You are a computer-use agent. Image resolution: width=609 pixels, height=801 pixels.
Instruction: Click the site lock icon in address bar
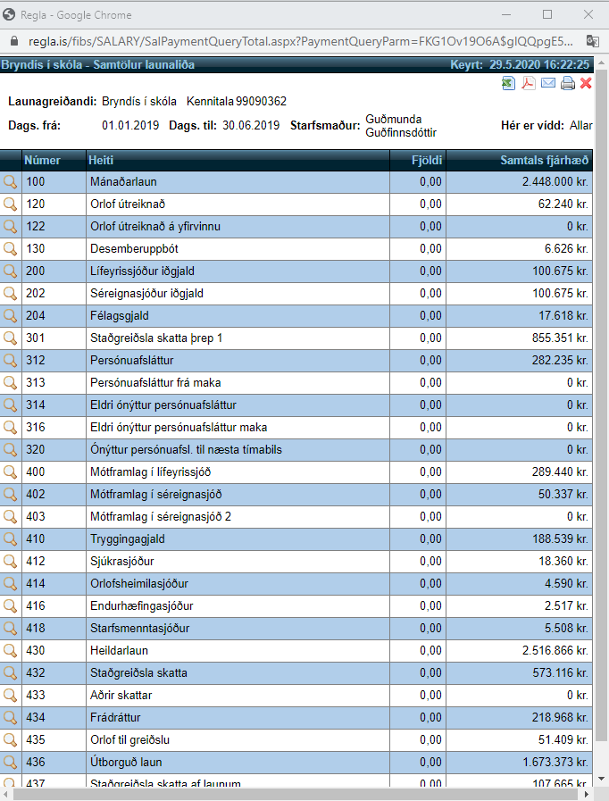[x=13, y=41]
